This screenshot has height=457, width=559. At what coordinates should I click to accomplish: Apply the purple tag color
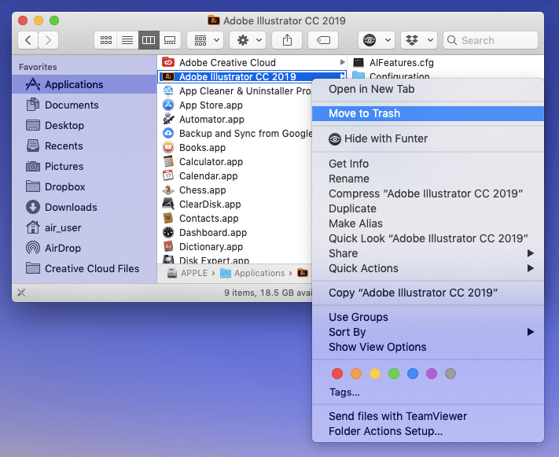pyautogui.click(x=432, y=374)
